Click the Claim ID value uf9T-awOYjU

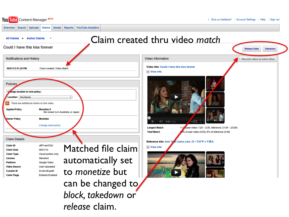46,146
